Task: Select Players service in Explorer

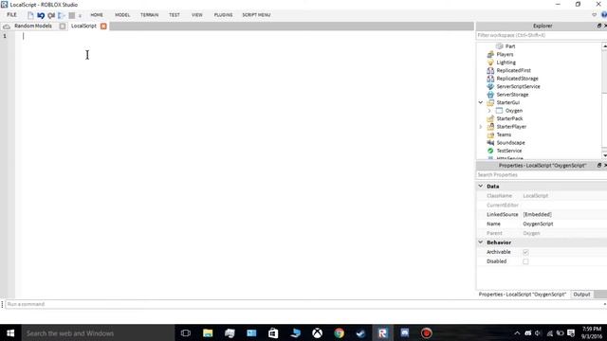Action: click(505, 55)
